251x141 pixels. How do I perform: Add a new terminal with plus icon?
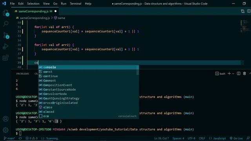click(x=229, y=73)
